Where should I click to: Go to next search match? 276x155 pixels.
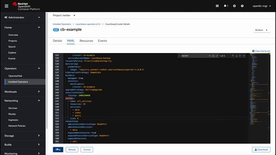(236, 56)
